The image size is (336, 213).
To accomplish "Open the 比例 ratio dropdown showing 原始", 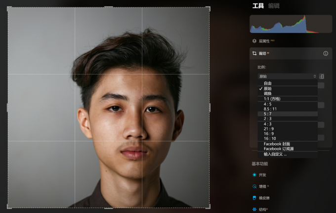I will 288,76.
